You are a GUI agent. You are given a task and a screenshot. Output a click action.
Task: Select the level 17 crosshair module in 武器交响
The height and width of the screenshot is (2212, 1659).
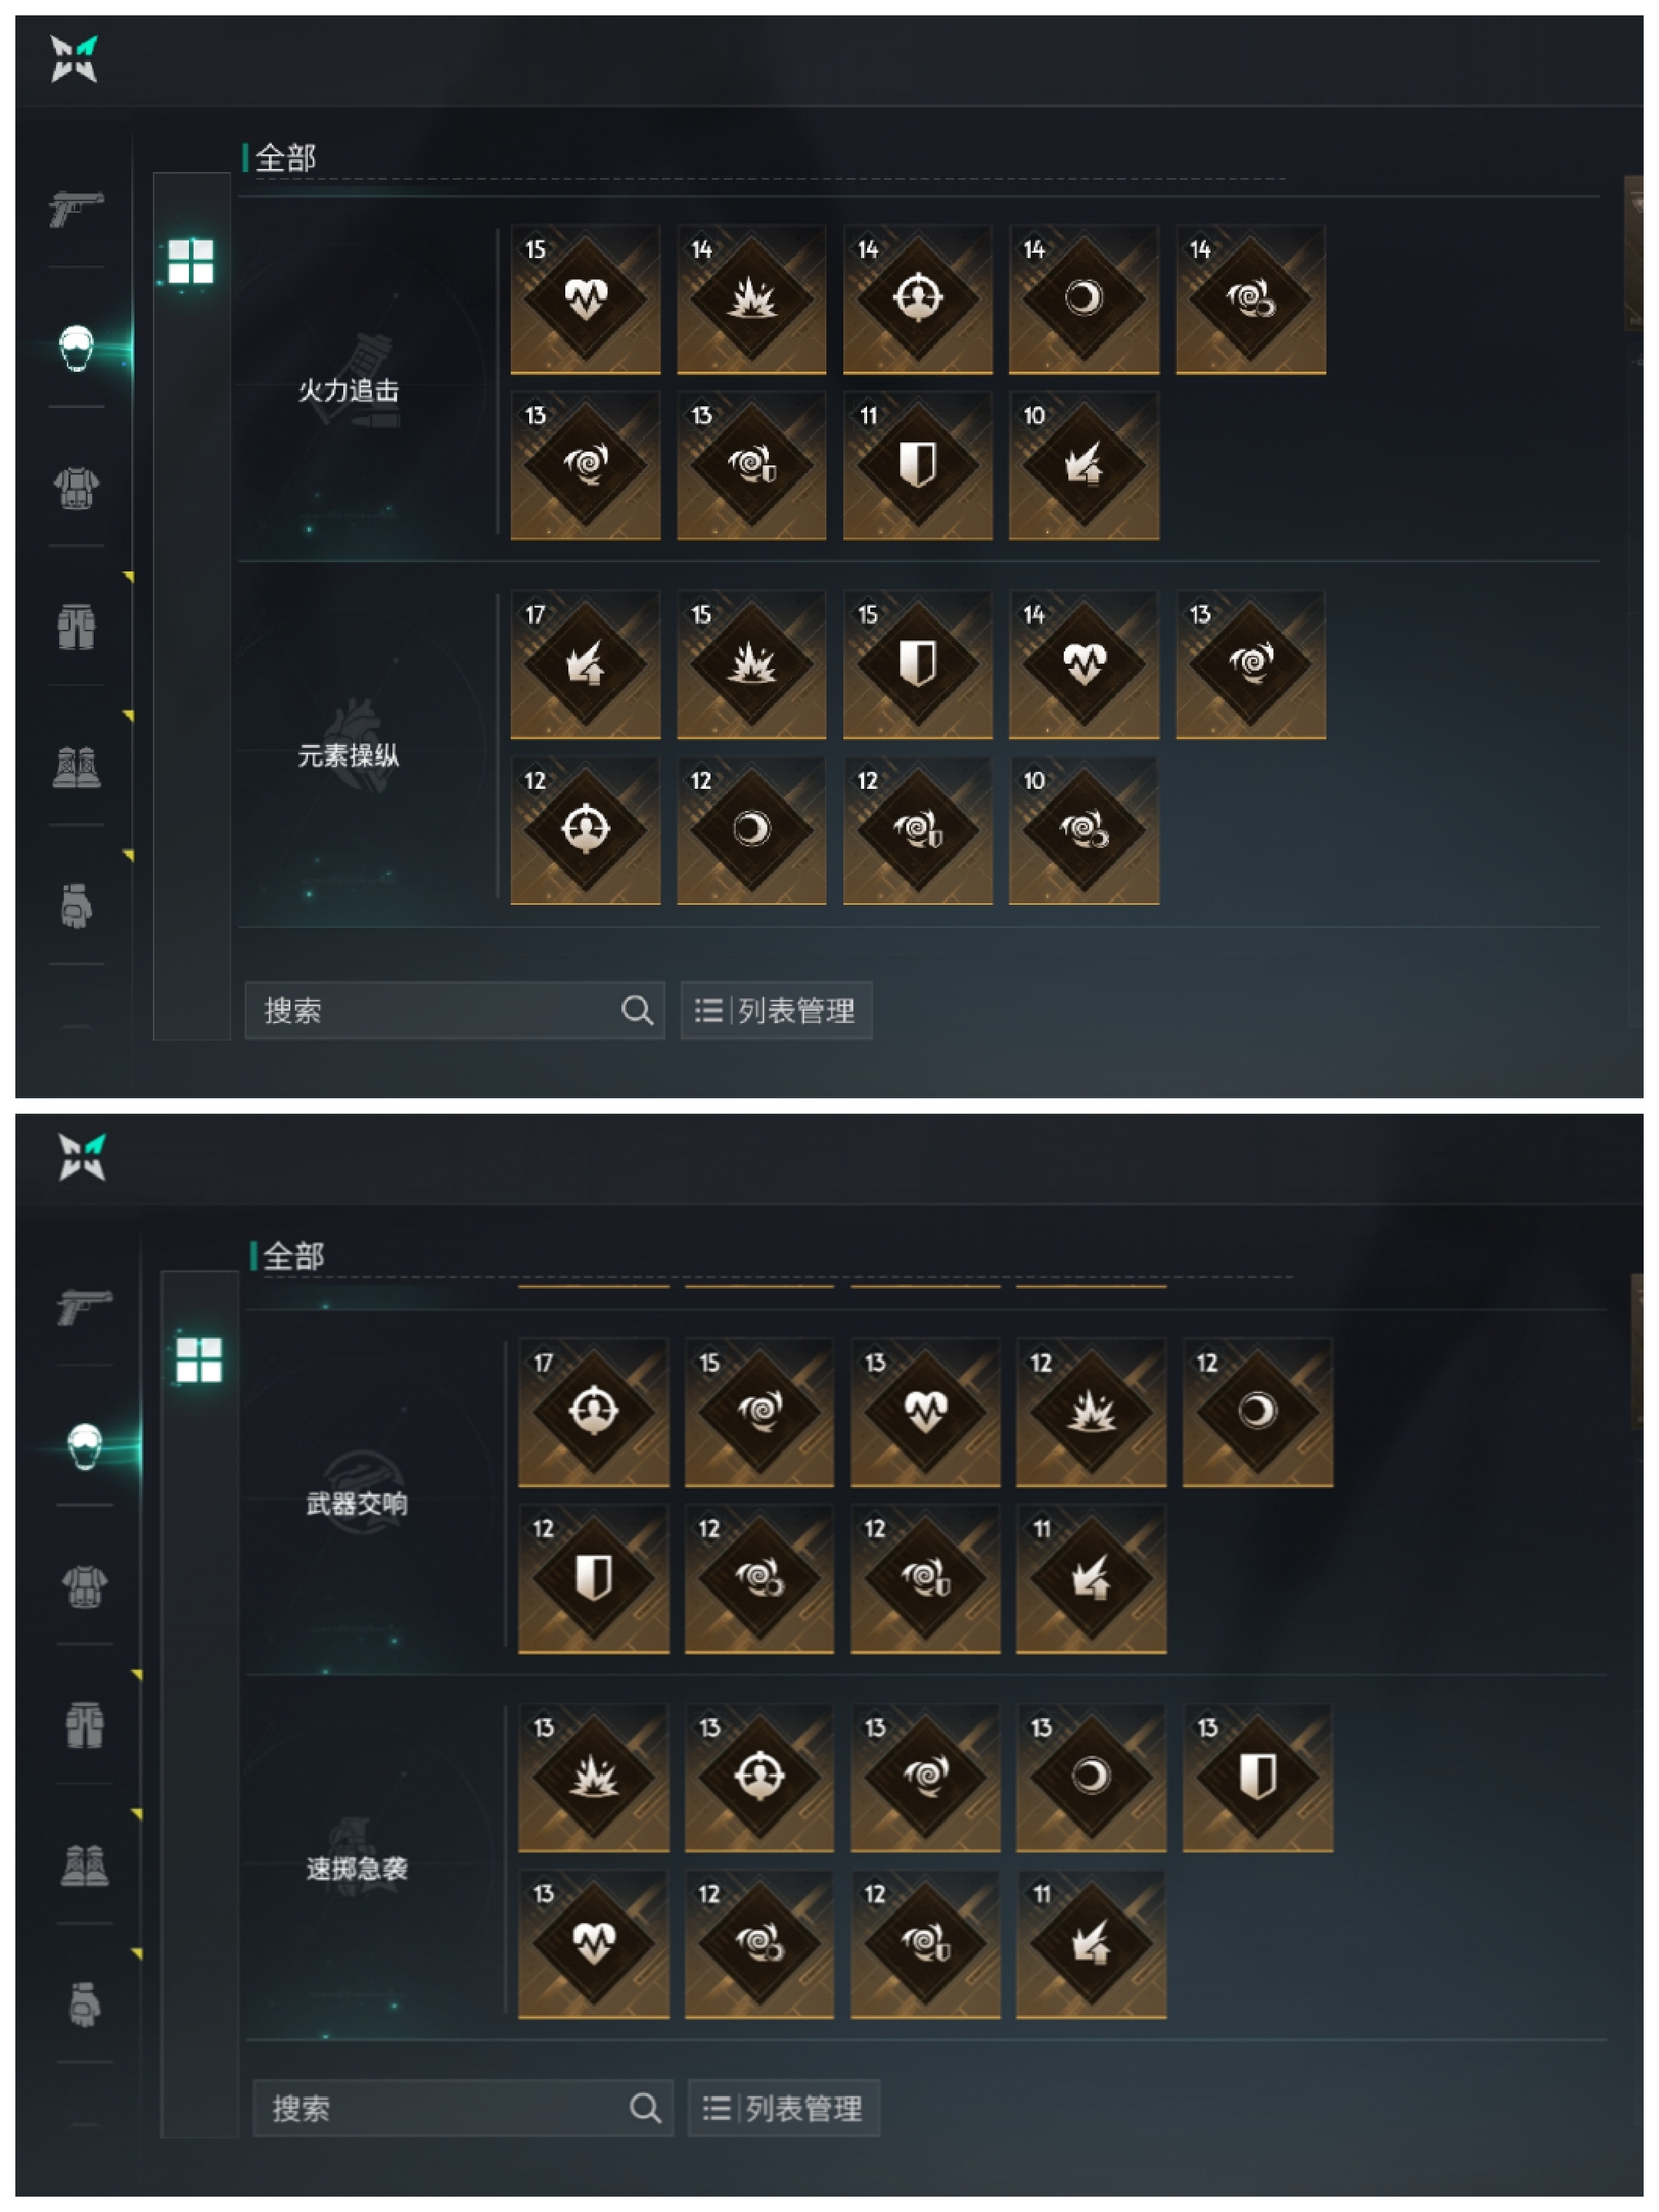click(x=593, y=1412)
